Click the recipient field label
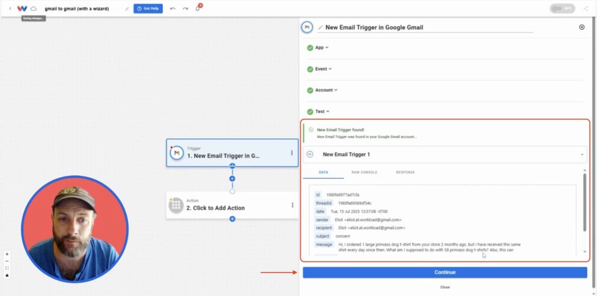The height and width of the screenshot is (296, 597). click(324, 228)
